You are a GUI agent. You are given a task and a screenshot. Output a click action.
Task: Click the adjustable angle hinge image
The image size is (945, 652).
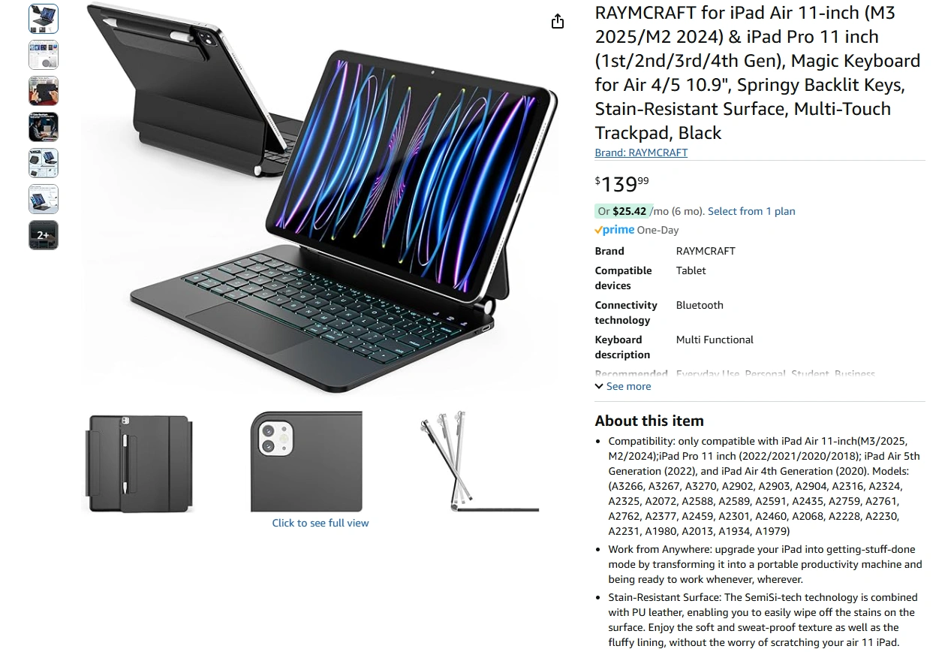click(x=479, y=461)
